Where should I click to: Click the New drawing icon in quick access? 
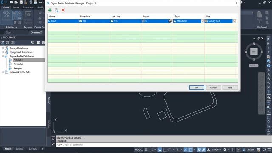11,2
